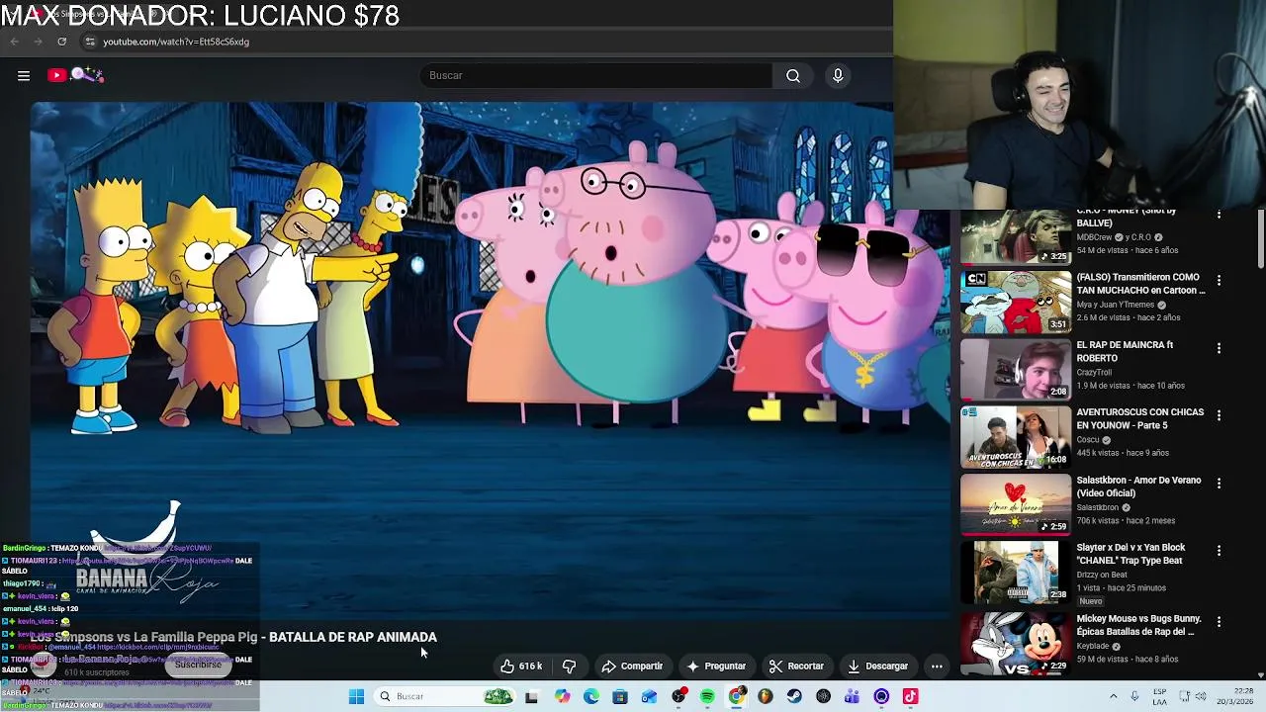Go forward with the browser forward arrow
Viewport: 1266px width, 712px height.
[38, 42]
